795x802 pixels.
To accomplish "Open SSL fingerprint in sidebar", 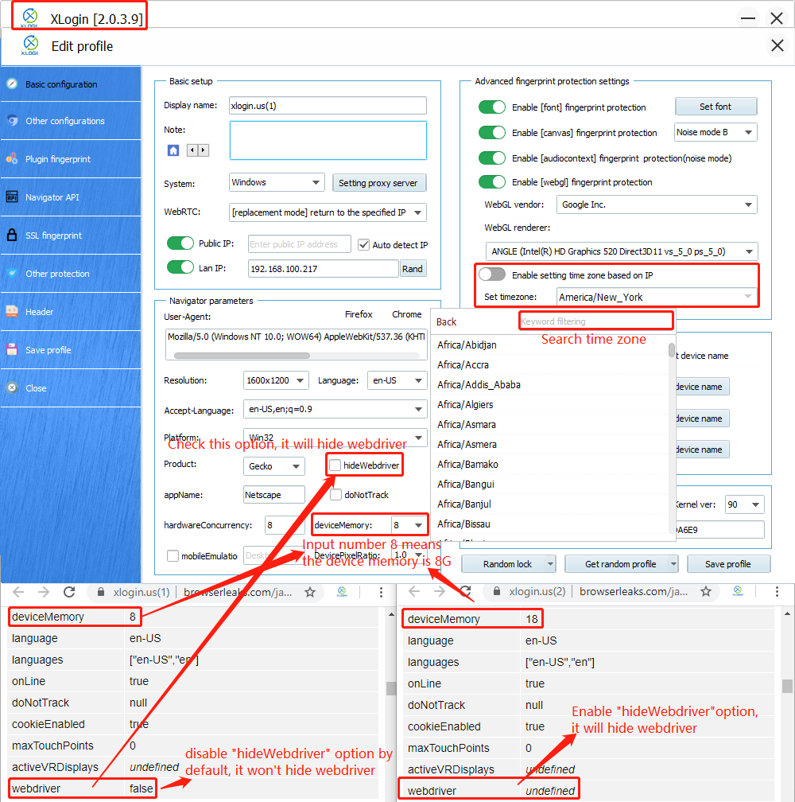I will tap(71, 236).
